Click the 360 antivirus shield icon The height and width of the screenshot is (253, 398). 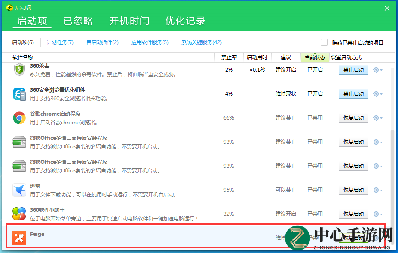(x=19, y=69)
